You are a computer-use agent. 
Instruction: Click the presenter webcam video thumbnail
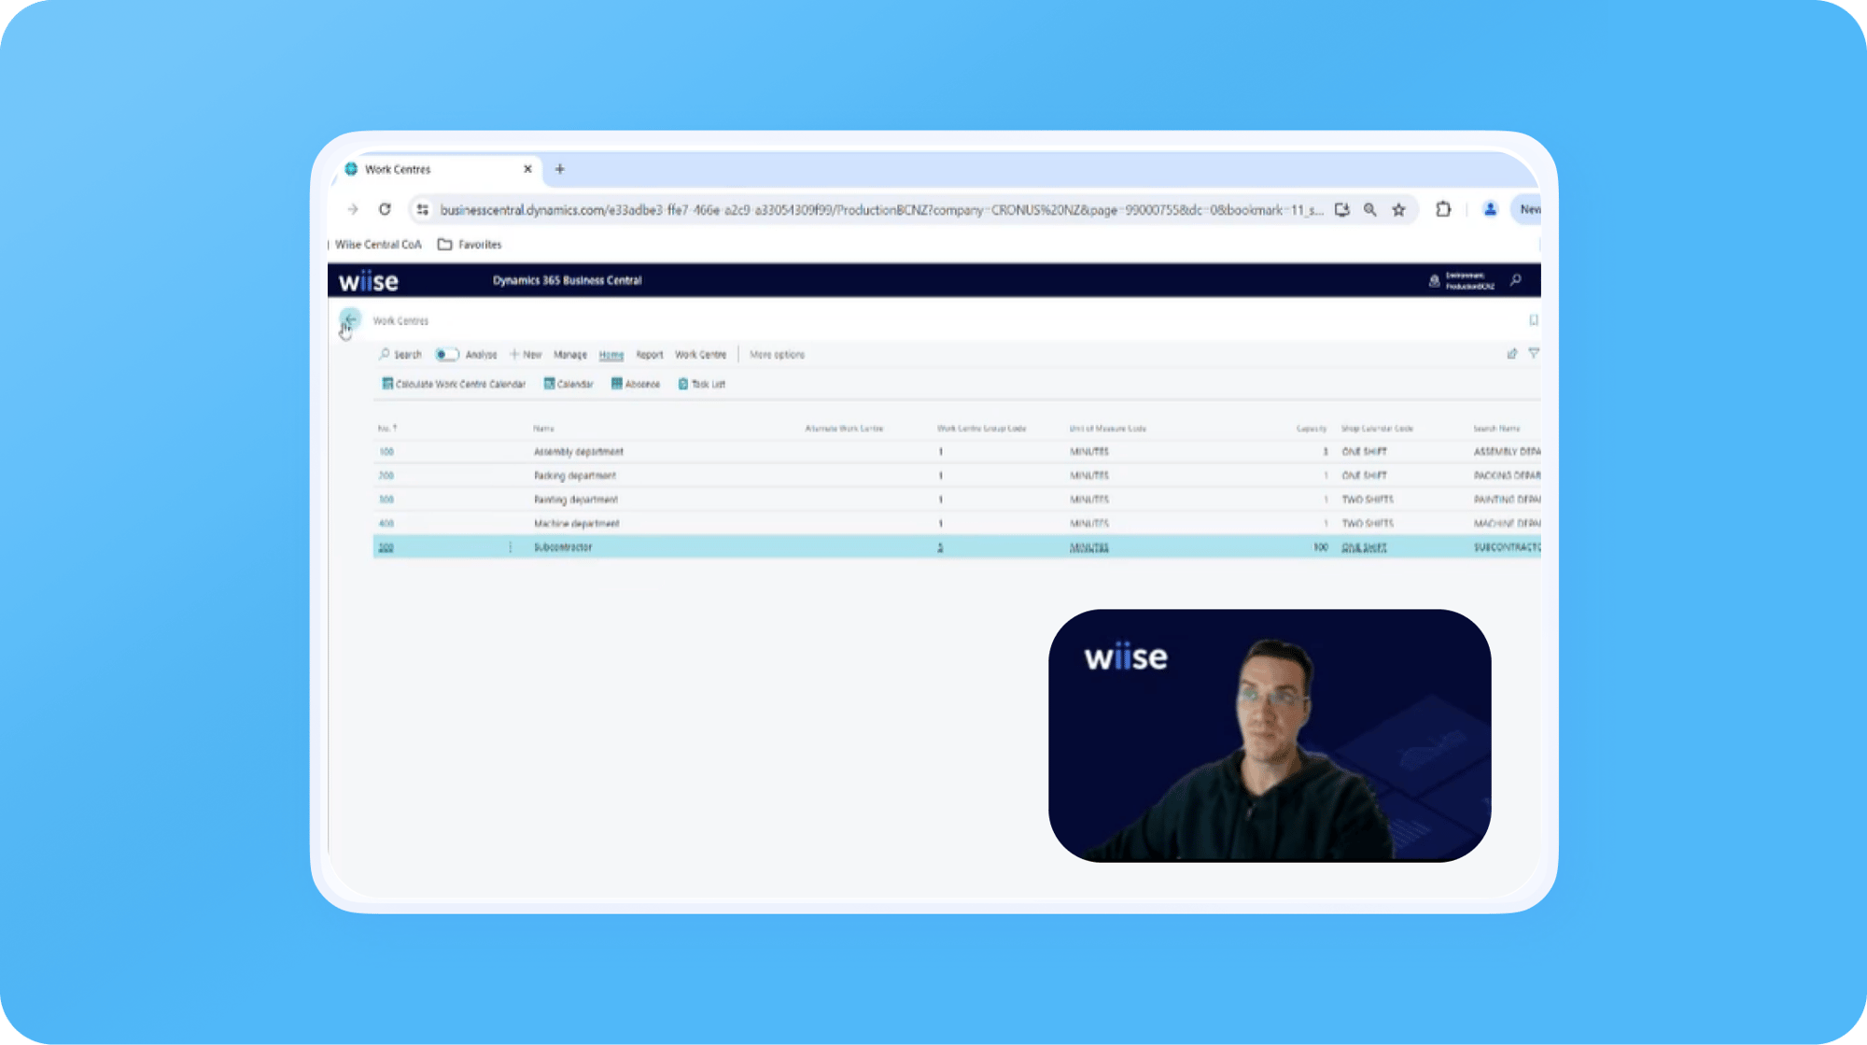(1270, 736)
